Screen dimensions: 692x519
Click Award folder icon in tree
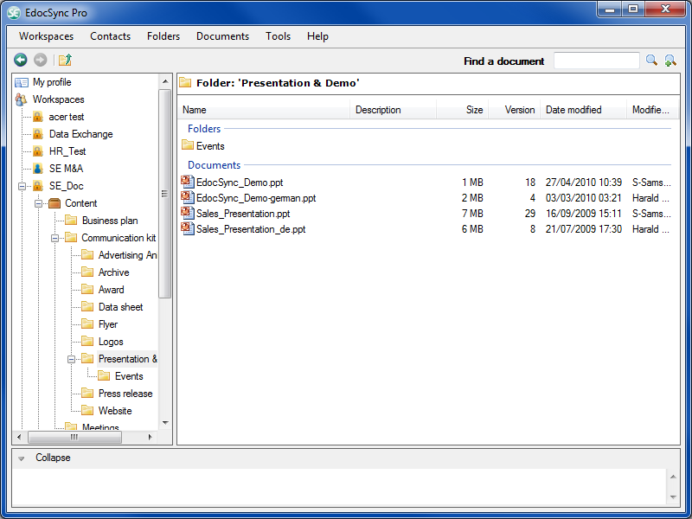pyautogui.click(x=87, y=290)
